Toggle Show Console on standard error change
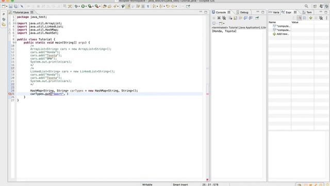This screenshot has width=330, height=186. tap(251, 18)
